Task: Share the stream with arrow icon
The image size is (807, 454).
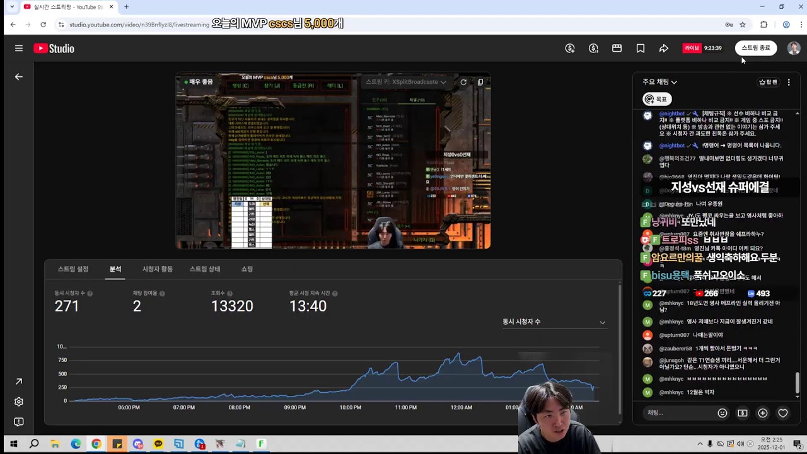Action: pyautogui.click(x=664, y=49)
